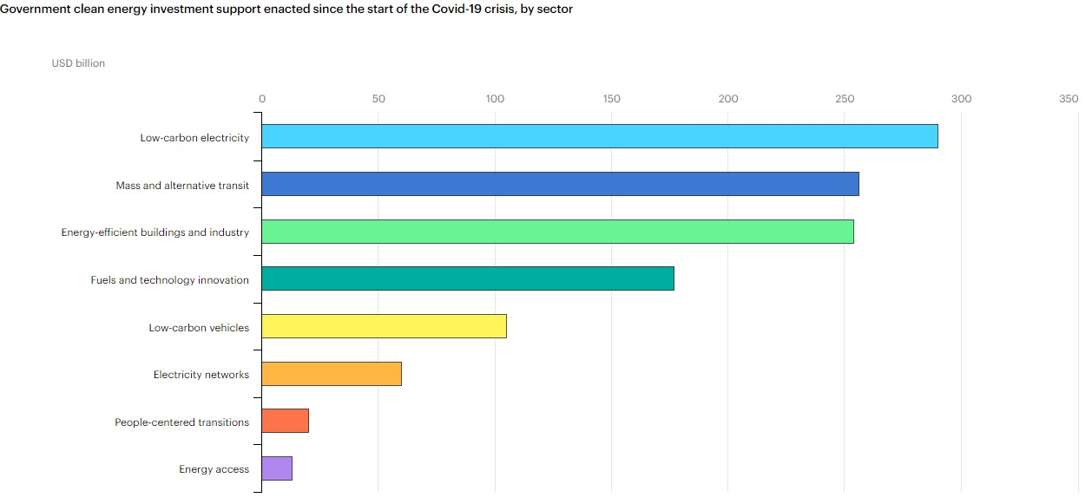Click the 350 tick on the axis
Screen dimensions: 1092x504
(1069, 99)
